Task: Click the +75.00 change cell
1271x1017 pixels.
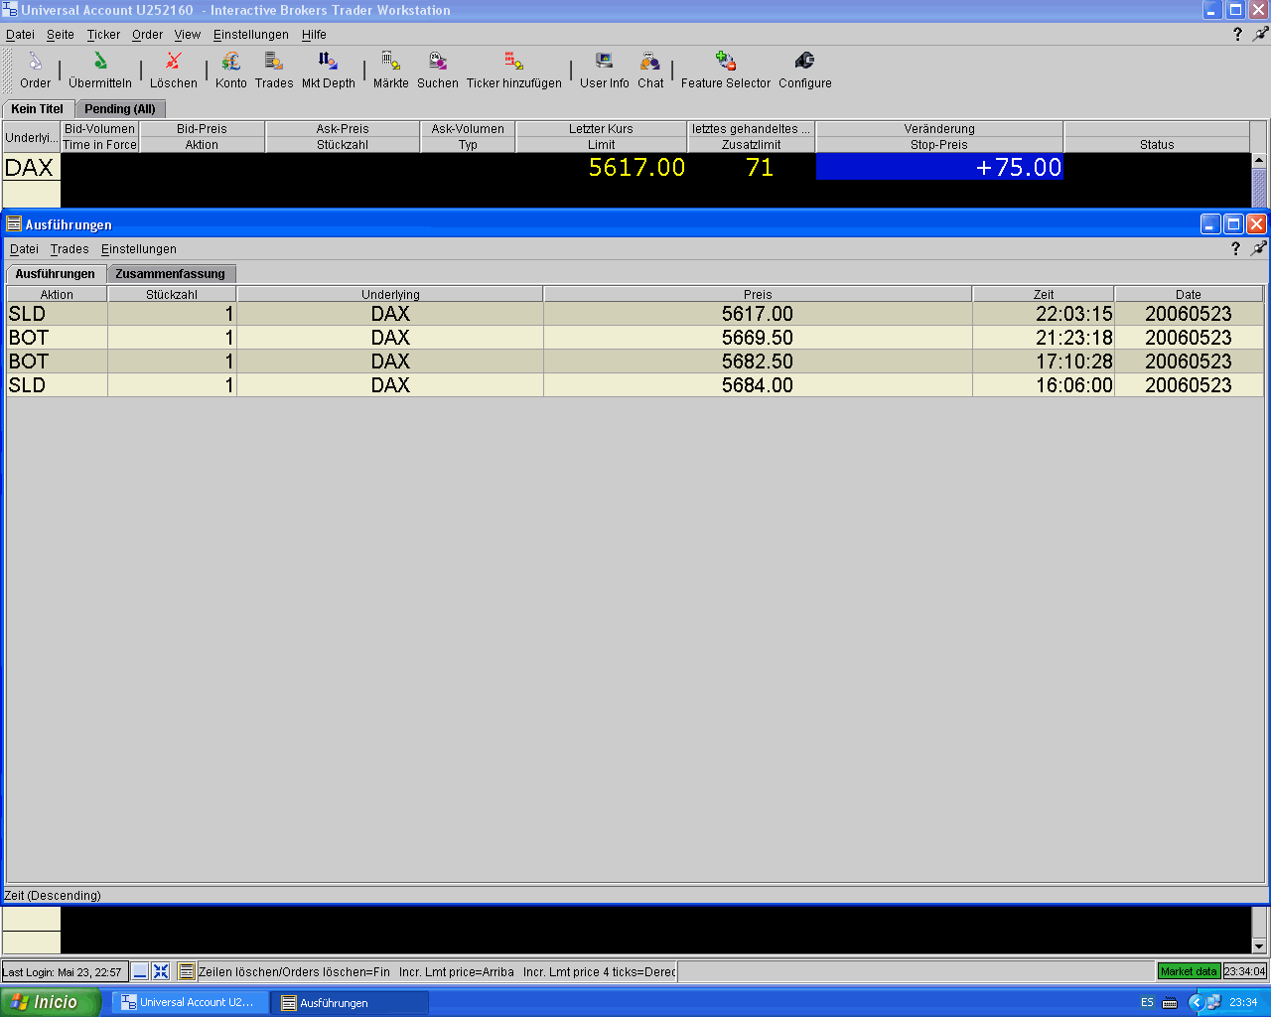Action: pyautogui.click(x=939, y=167)
